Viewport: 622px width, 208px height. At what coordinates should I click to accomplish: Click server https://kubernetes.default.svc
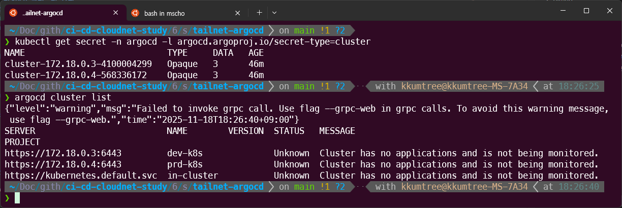[80, 176]
